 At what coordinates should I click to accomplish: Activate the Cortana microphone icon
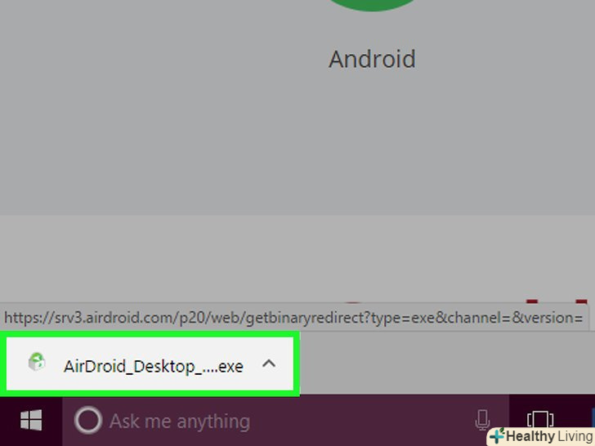[x=482, y=420]
